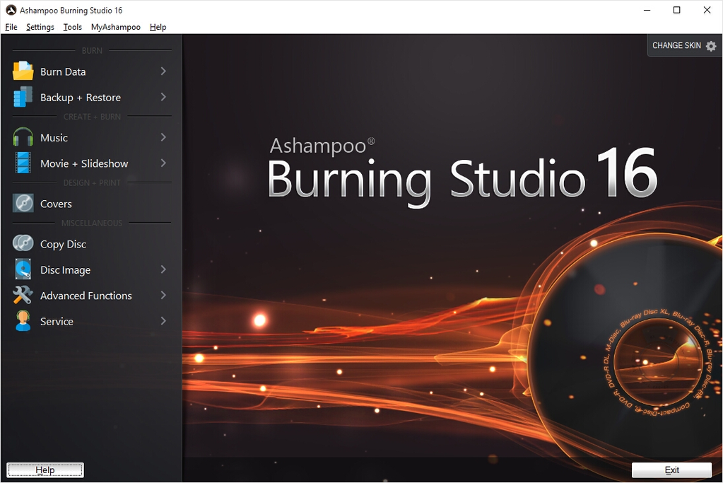This screenshot has width=723, height=483.
Task: Click the Change Skin label
Action: [676, 45]
